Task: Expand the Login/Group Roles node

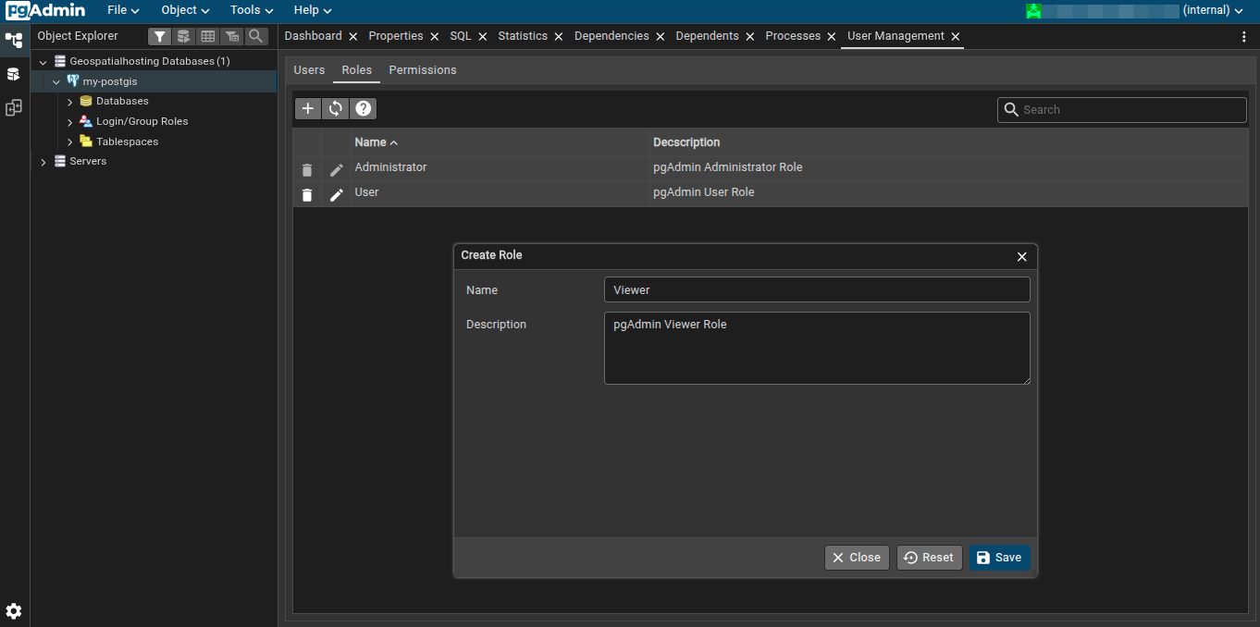Action: click(x=70, y=122)
